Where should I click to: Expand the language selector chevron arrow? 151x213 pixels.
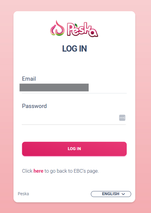click(x=123, y=194)
